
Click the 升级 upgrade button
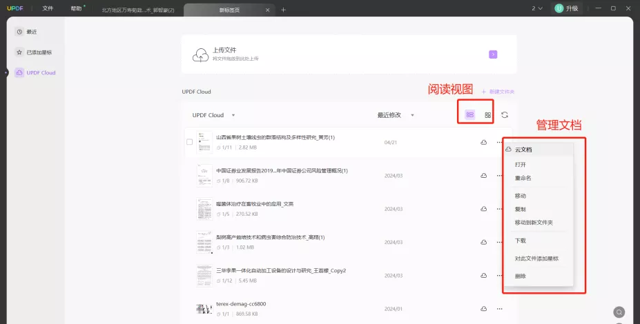[567, 8]
